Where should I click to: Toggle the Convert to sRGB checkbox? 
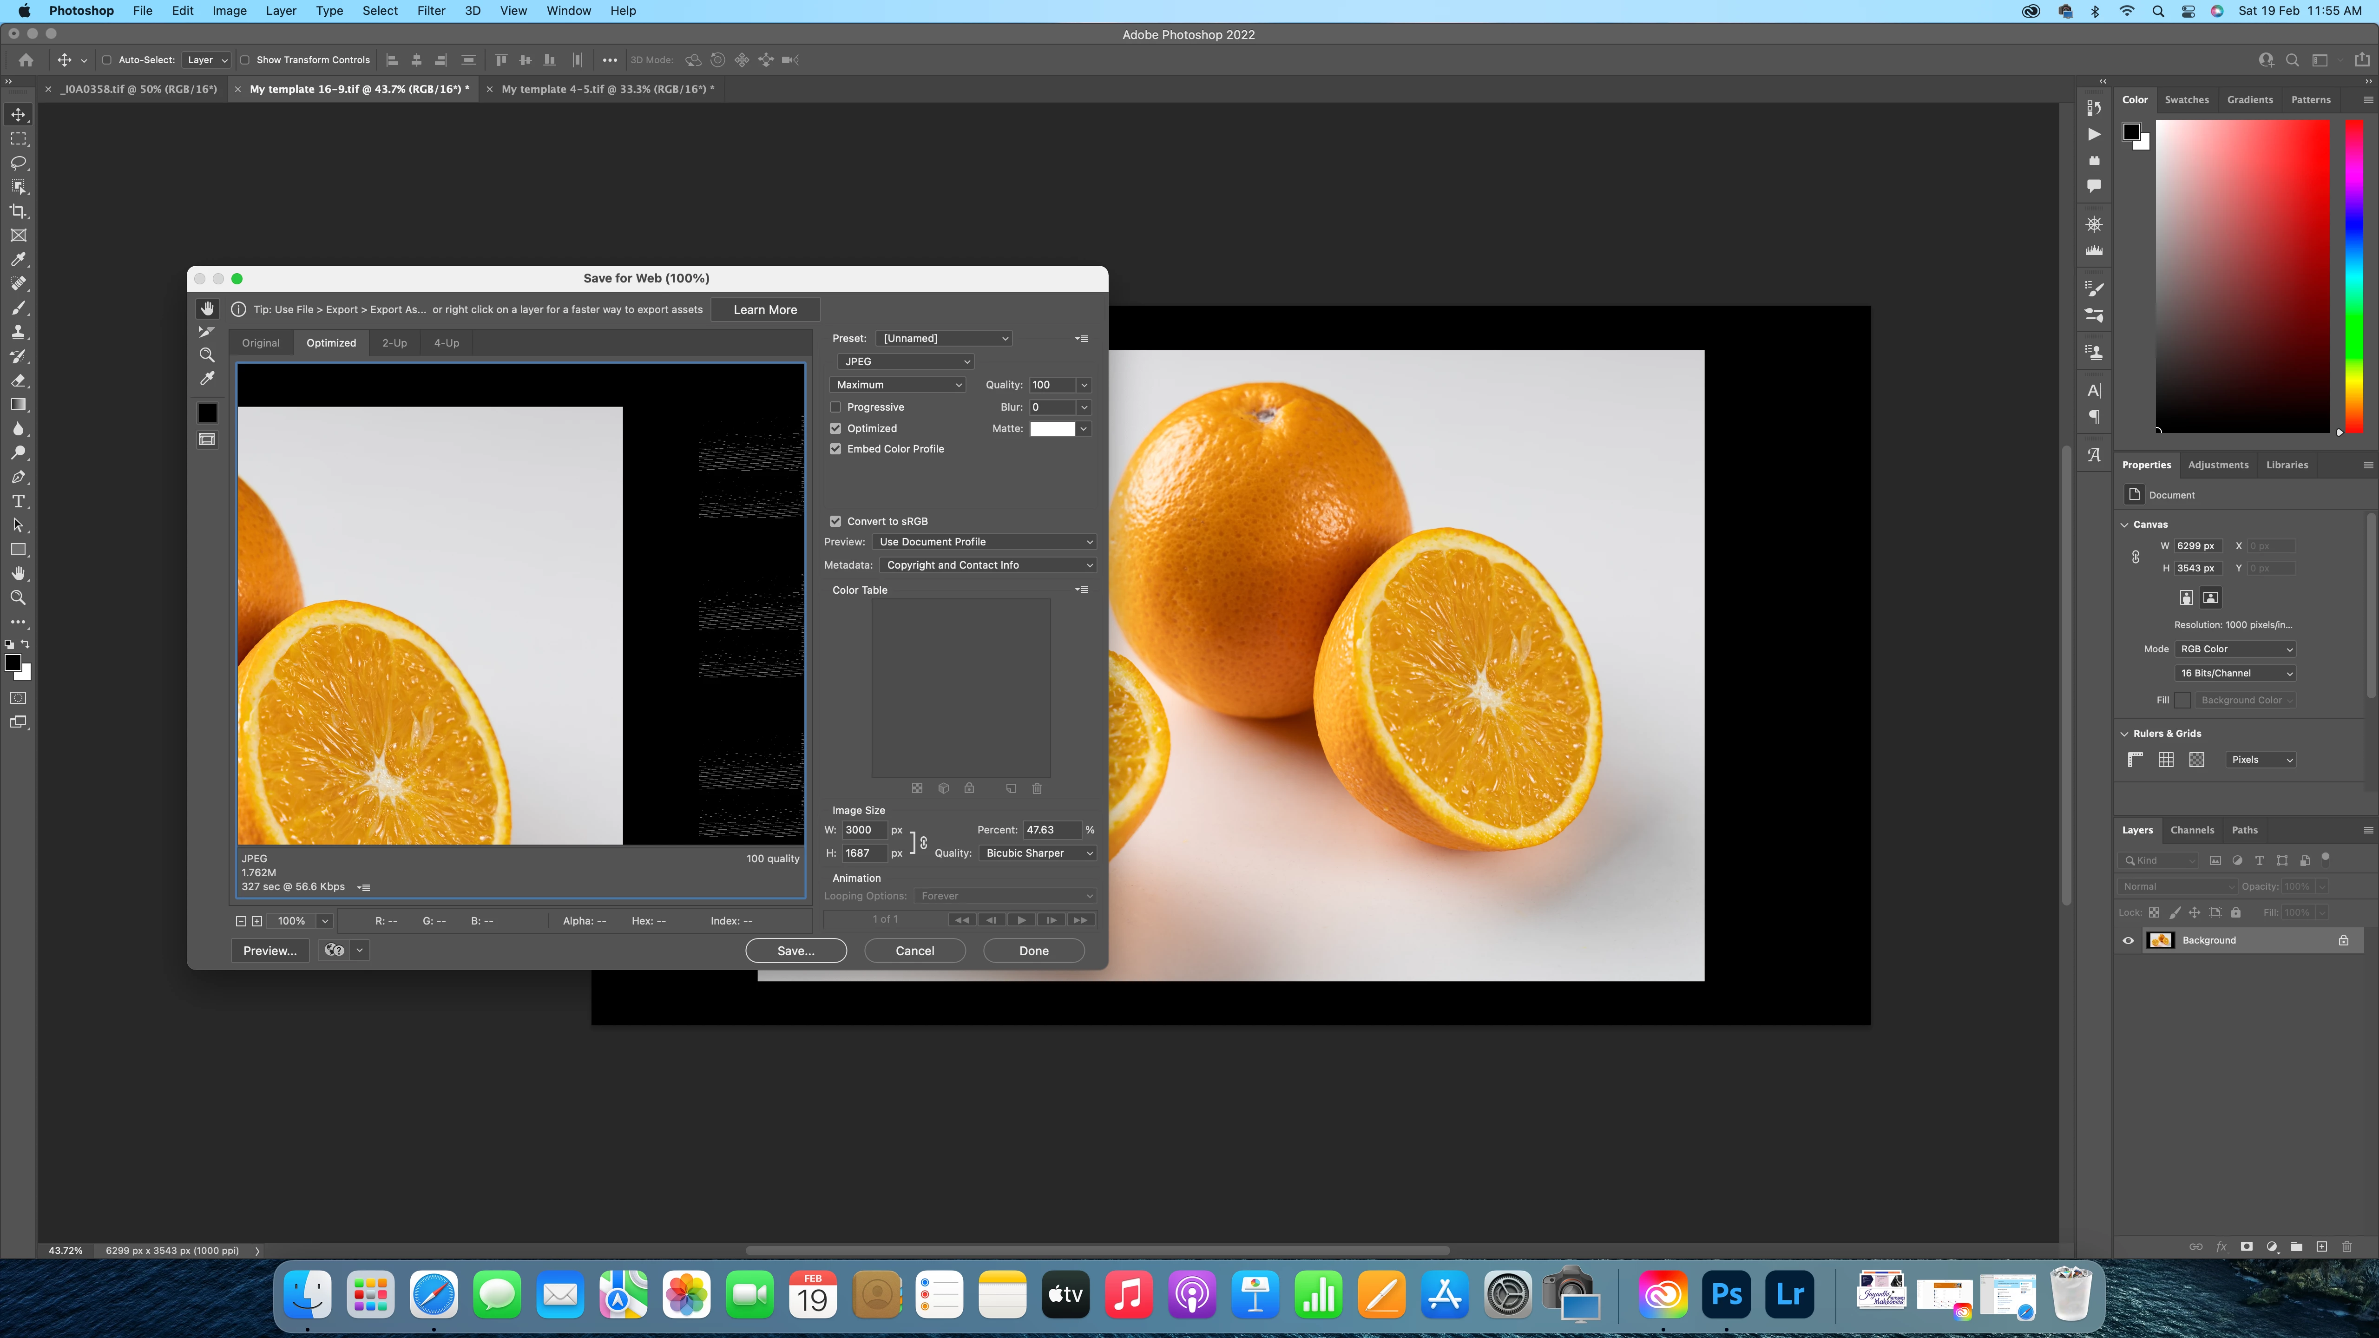[836, 521]
